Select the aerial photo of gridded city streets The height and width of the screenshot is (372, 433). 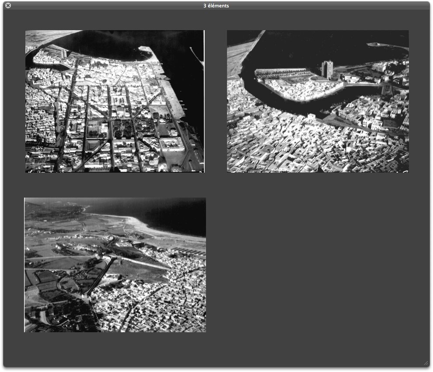coord(115,101)
